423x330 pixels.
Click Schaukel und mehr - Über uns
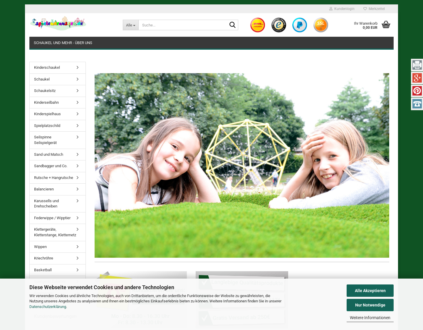point(63,43)
